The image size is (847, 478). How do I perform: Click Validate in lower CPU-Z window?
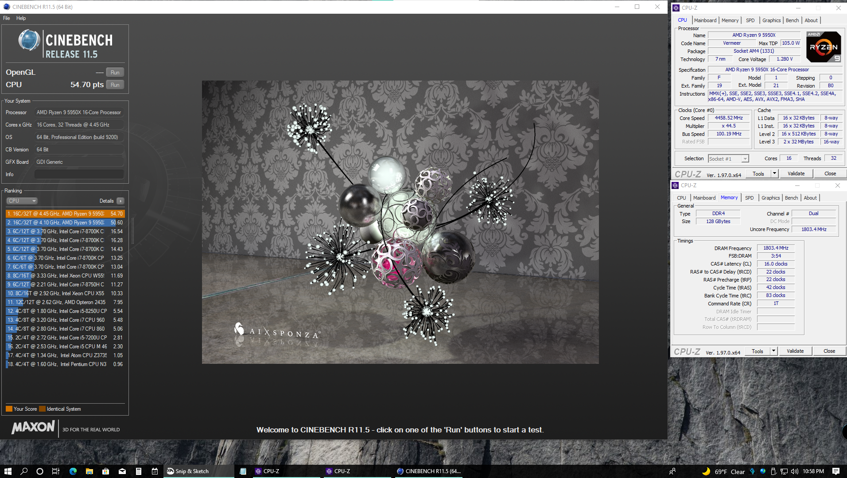click(795, 351)
